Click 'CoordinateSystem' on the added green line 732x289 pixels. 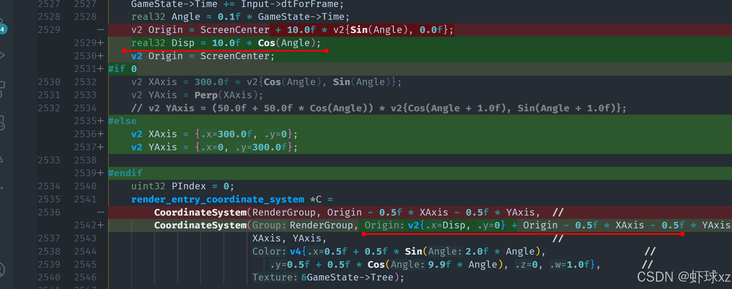coord(200,225)
